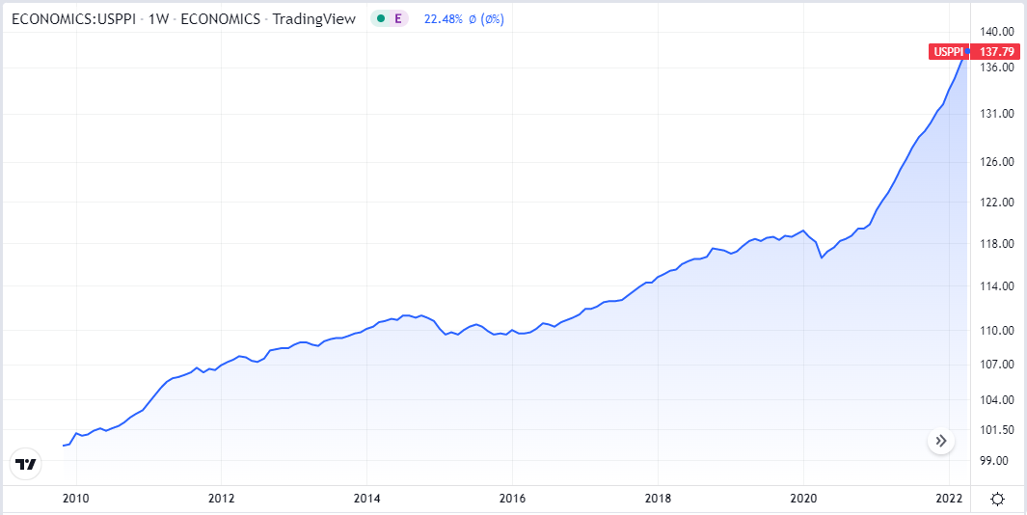
Task: Click the 2018 label on time axis
Action: coord(658,499)
